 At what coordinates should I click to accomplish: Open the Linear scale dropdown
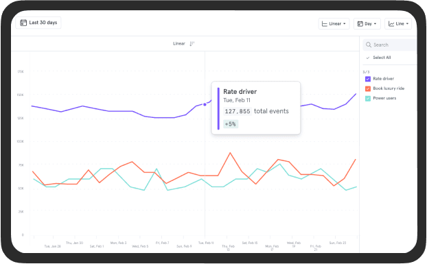334,23
